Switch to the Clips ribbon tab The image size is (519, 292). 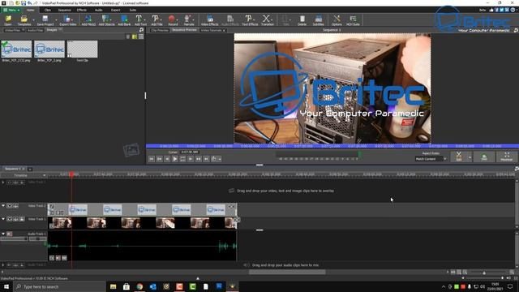point(48,10)
